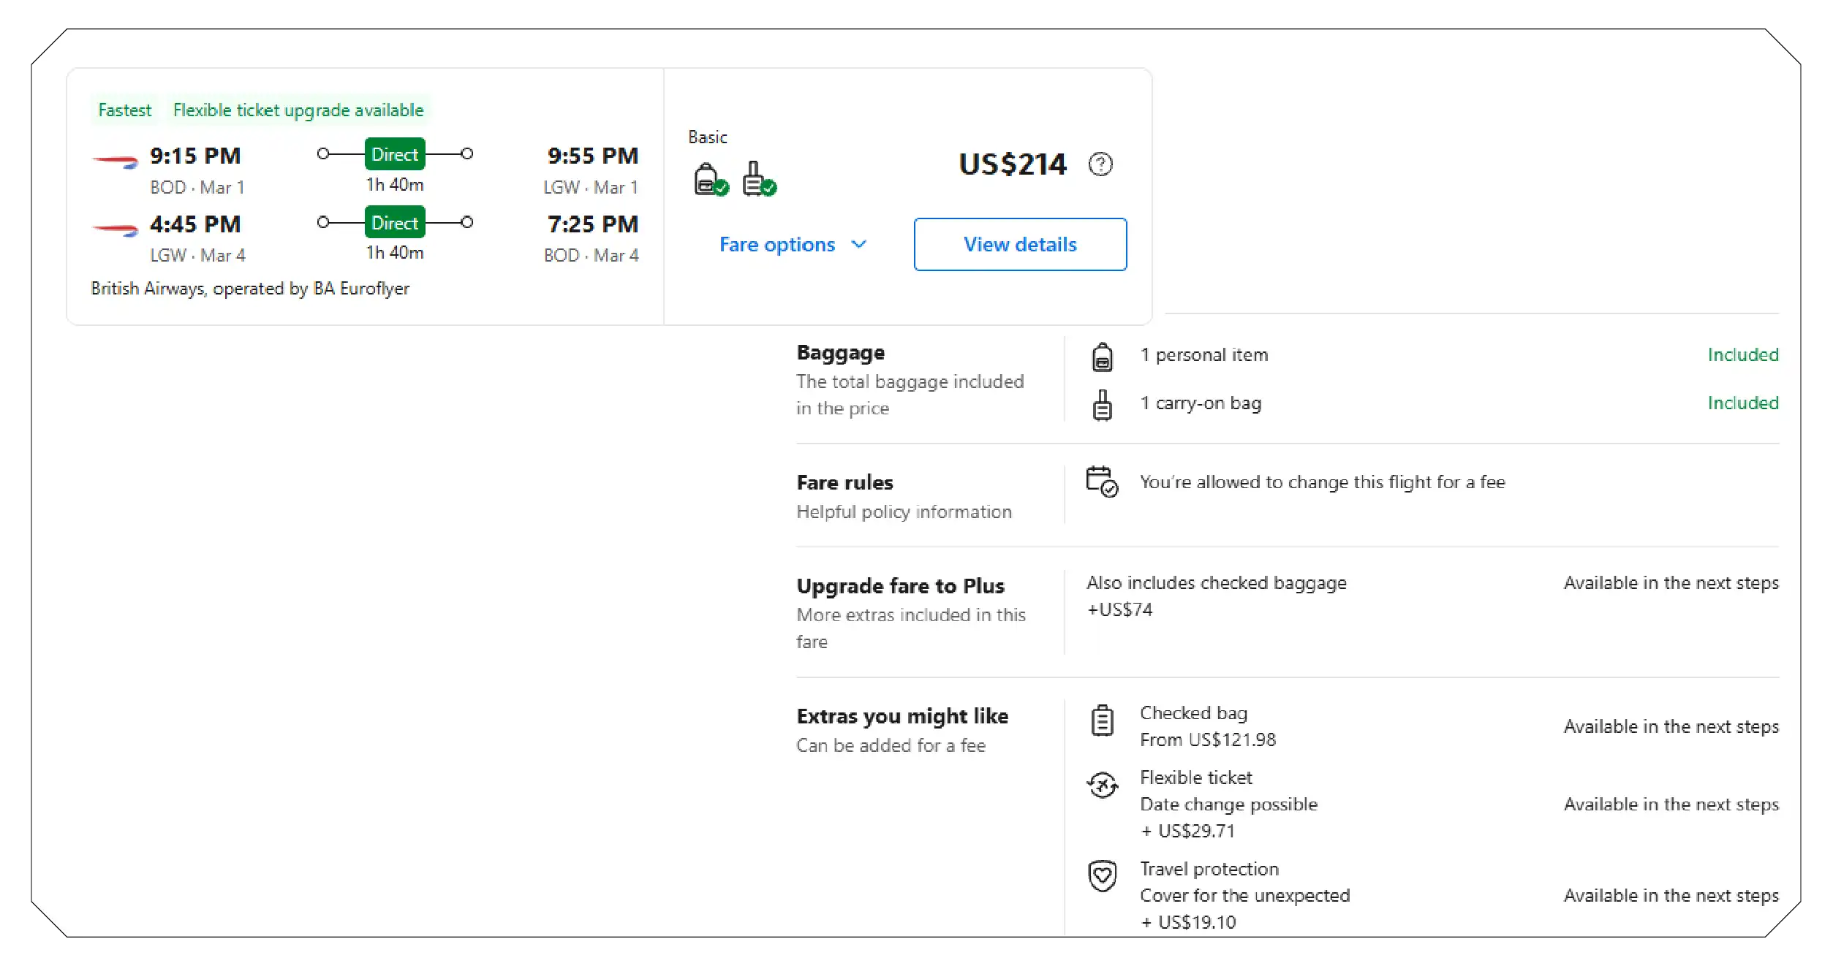Click the calendar change icon under Fare rules
Image resolution: width=1833 pixels, height=966 pixels.
[1102, 483]
